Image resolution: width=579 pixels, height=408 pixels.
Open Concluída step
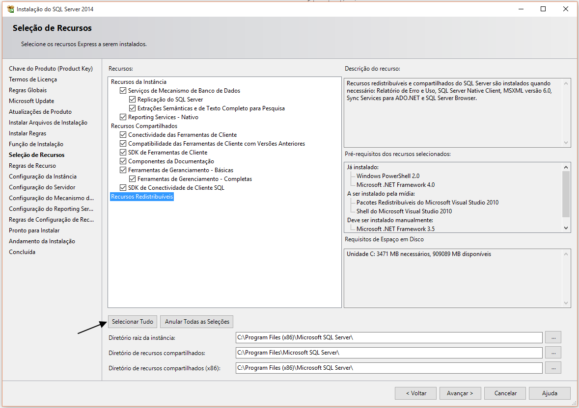click(22, 252)
